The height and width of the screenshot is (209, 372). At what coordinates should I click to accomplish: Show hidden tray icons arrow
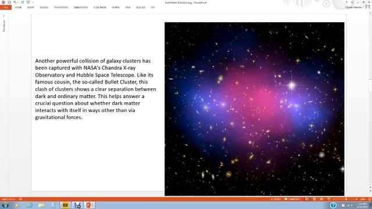coord(339,206)
